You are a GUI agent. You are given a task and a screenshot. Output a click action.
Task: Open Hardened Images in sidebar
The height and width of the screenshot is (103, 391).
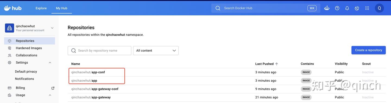(x=29, y=48)
